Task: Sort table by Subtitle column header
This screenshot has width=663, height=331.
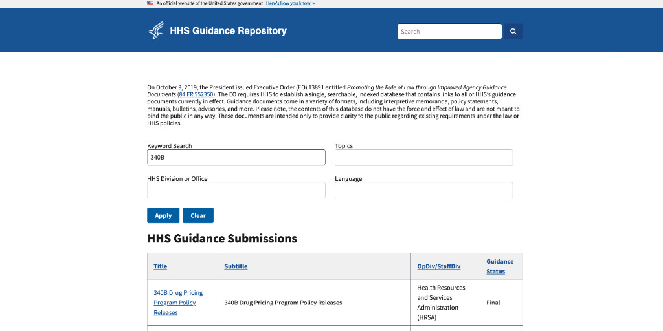Action: [x=236, y=266]
